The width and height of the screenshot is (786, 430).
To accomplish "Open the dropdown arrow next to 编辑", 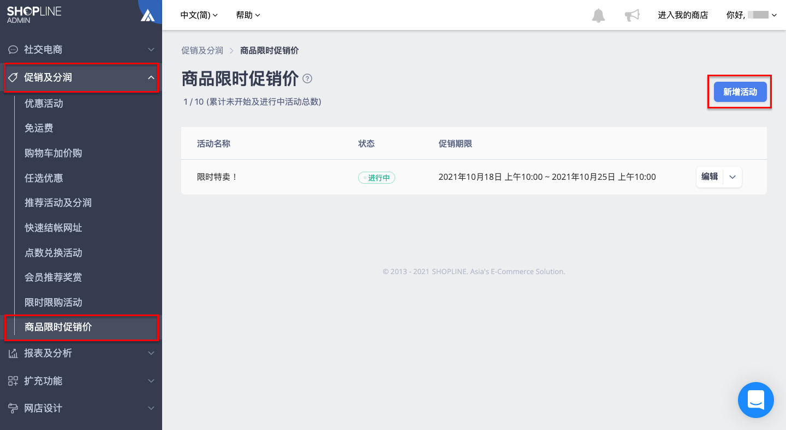I will pos(733,177).
